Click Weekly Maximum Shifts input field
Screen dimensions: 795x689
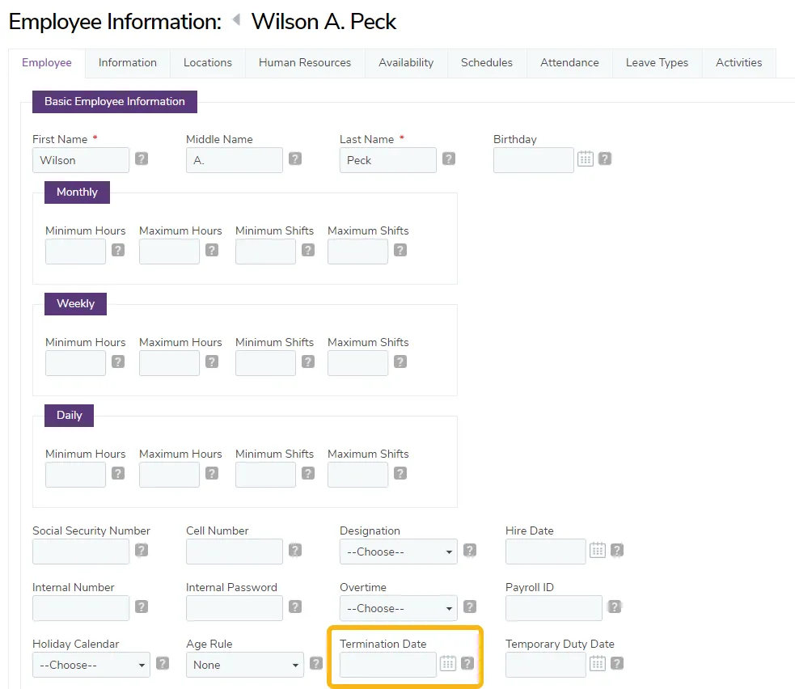click(358, 363)
